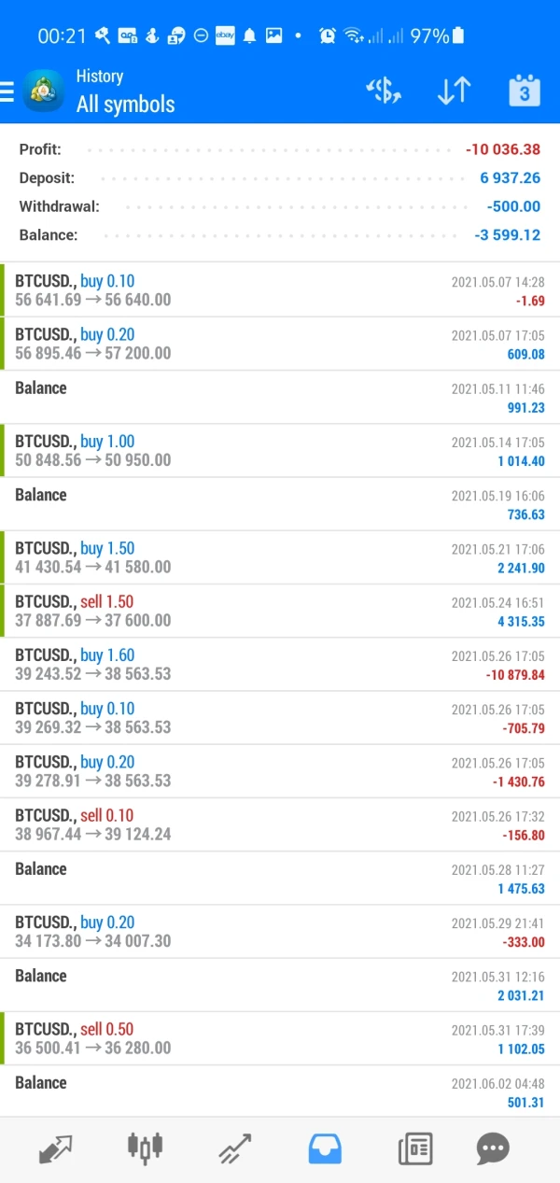This screenshot has width=560, height=1183.
Task: Open the hamburger side menu
Action: point(7,92)
